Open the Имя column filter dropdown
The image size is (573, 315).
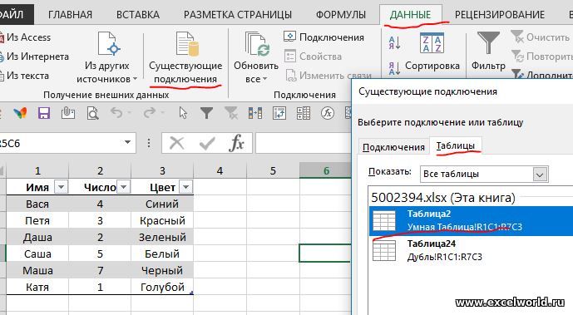pyautogui.click(x=61, y=187)
